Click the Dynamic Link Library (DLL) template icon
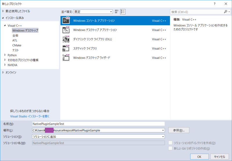The width and height of the screenshot is (232, 161). tap(66, 39)
